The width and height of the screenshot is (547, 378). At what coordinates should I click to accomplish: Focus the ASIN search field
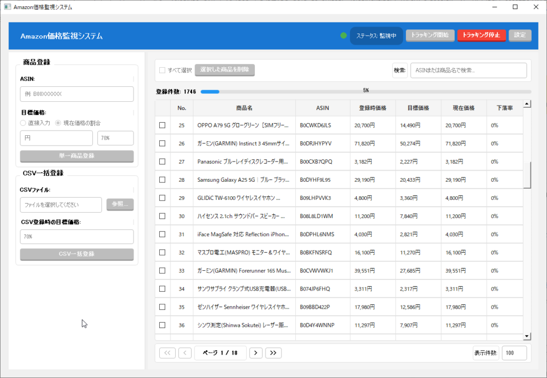(x=468, y=70)
